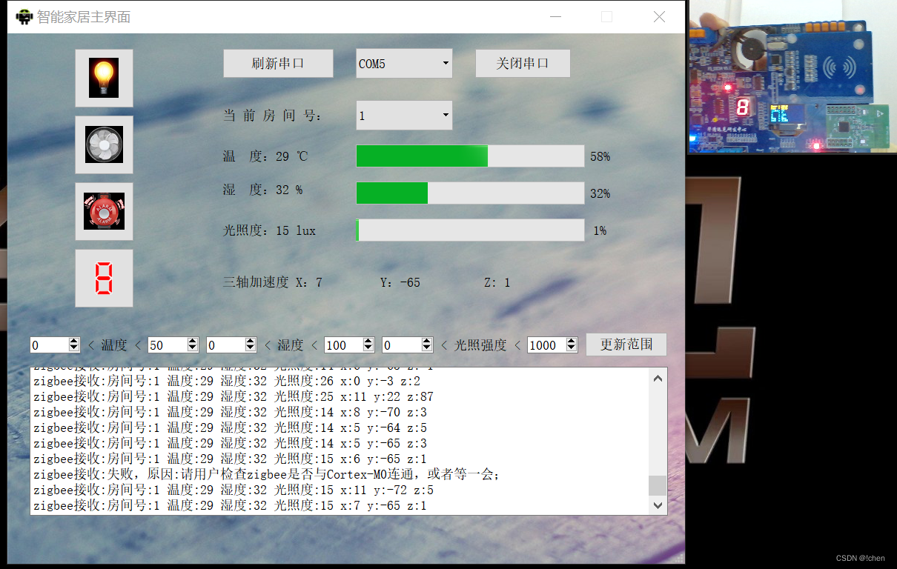
Task: Toggle the red alarm icon button
Action: pos(104,211)
